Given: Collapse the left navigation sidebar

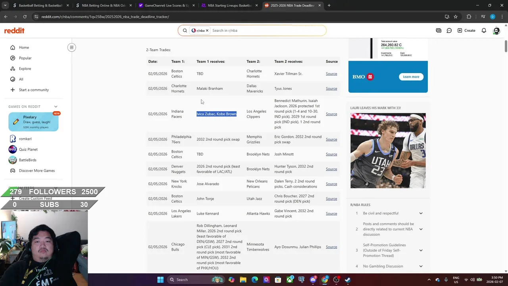Looking at the screenshot, I should tap(71, 48).
